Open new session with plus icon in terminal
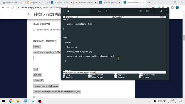Image resolution: width=185 pixels, height=104 pixels. [x=93, y=11]
